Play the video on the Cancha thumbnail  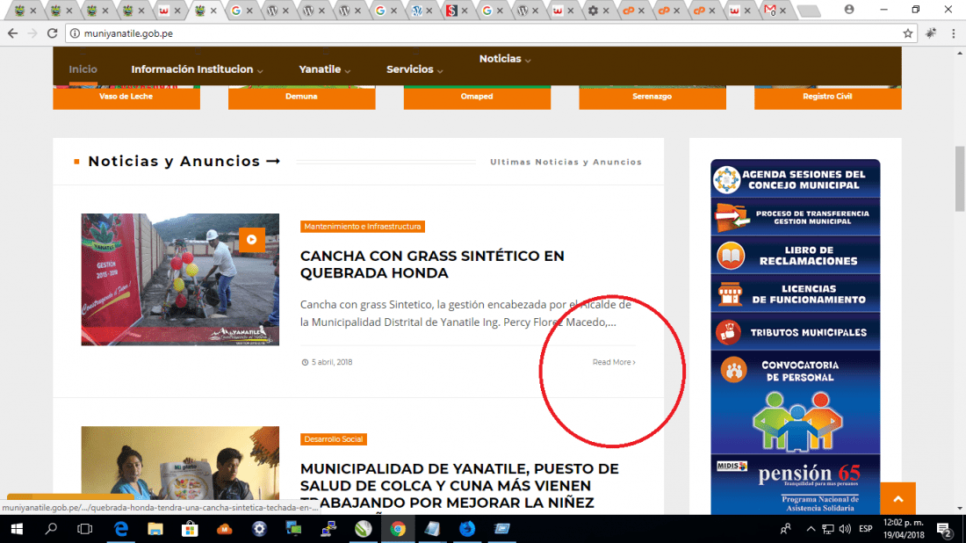251,239
